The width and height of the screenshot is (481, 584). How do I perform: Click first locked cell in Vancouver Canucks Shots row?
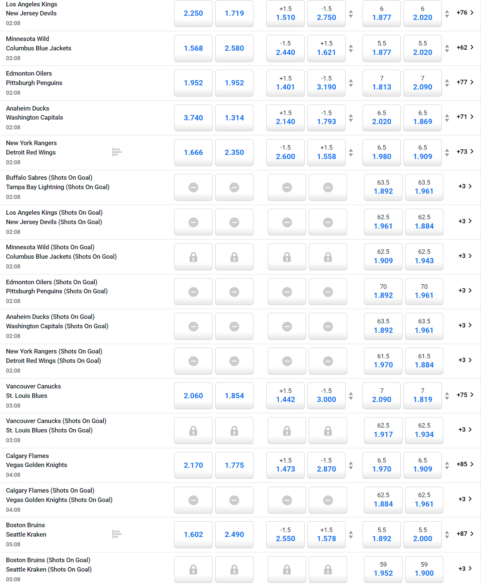193,431
